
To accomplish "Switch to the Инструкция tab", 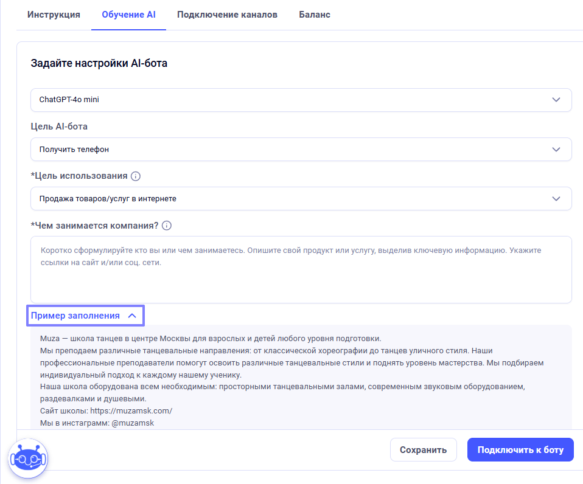I will coord(54,15).
